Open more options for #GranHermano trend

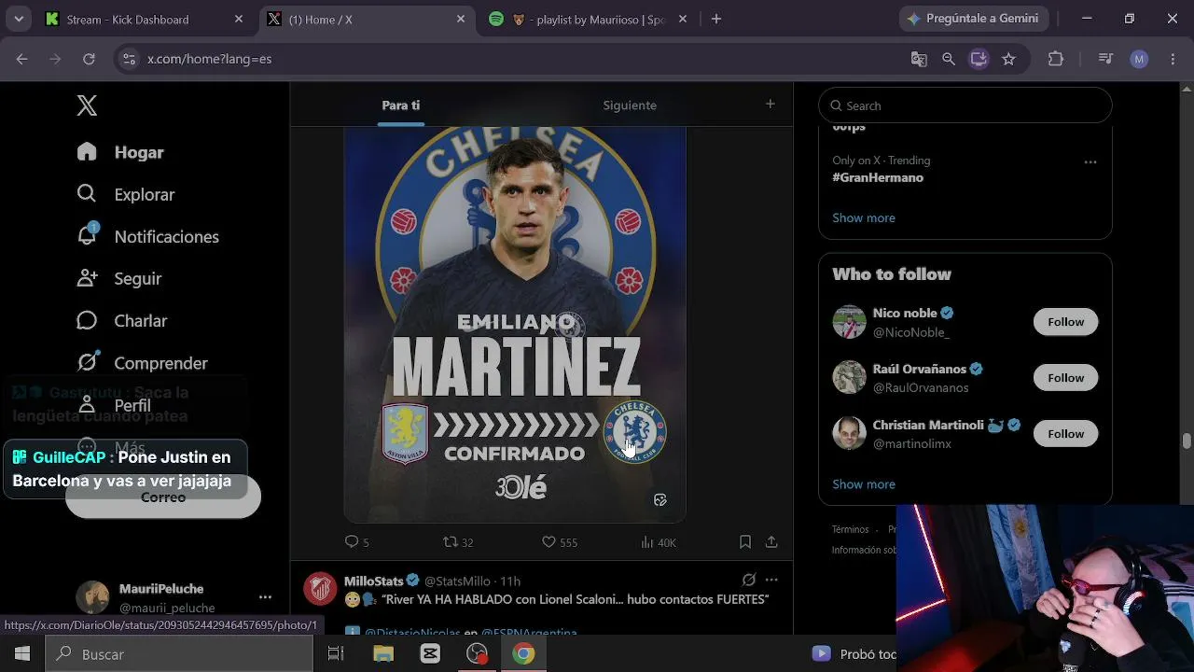tap(1090, 162)
